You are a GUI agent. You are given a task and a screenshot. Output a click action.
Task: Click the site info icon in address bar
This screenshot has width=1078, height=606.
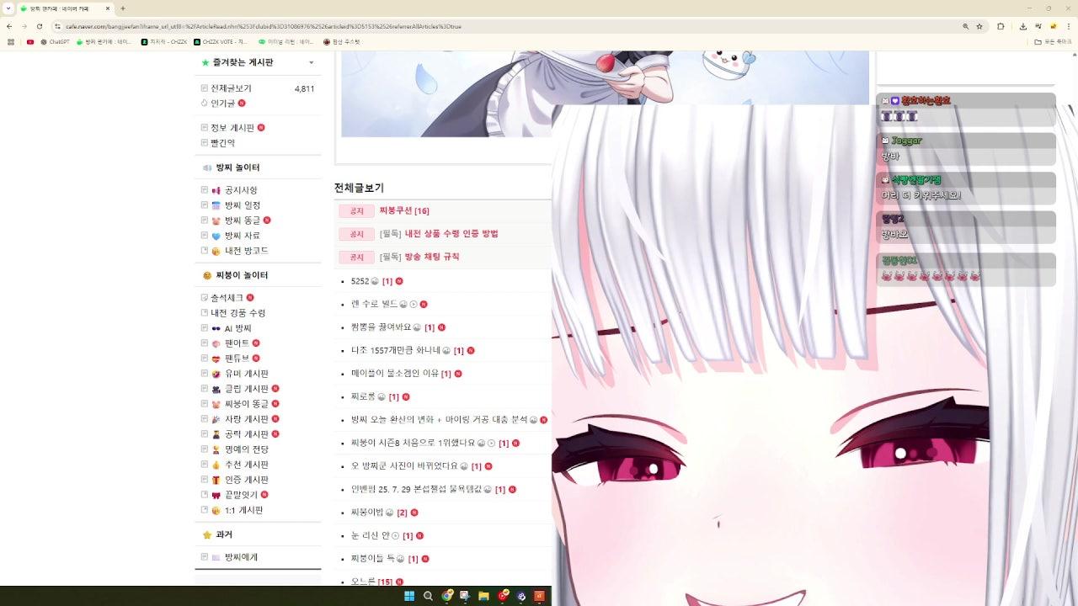tap(57, 26)
